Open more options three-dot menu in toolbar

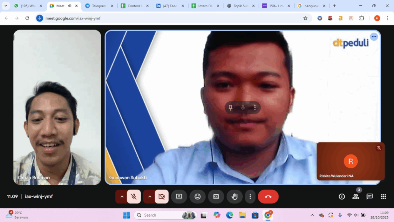tap(250, 197)
